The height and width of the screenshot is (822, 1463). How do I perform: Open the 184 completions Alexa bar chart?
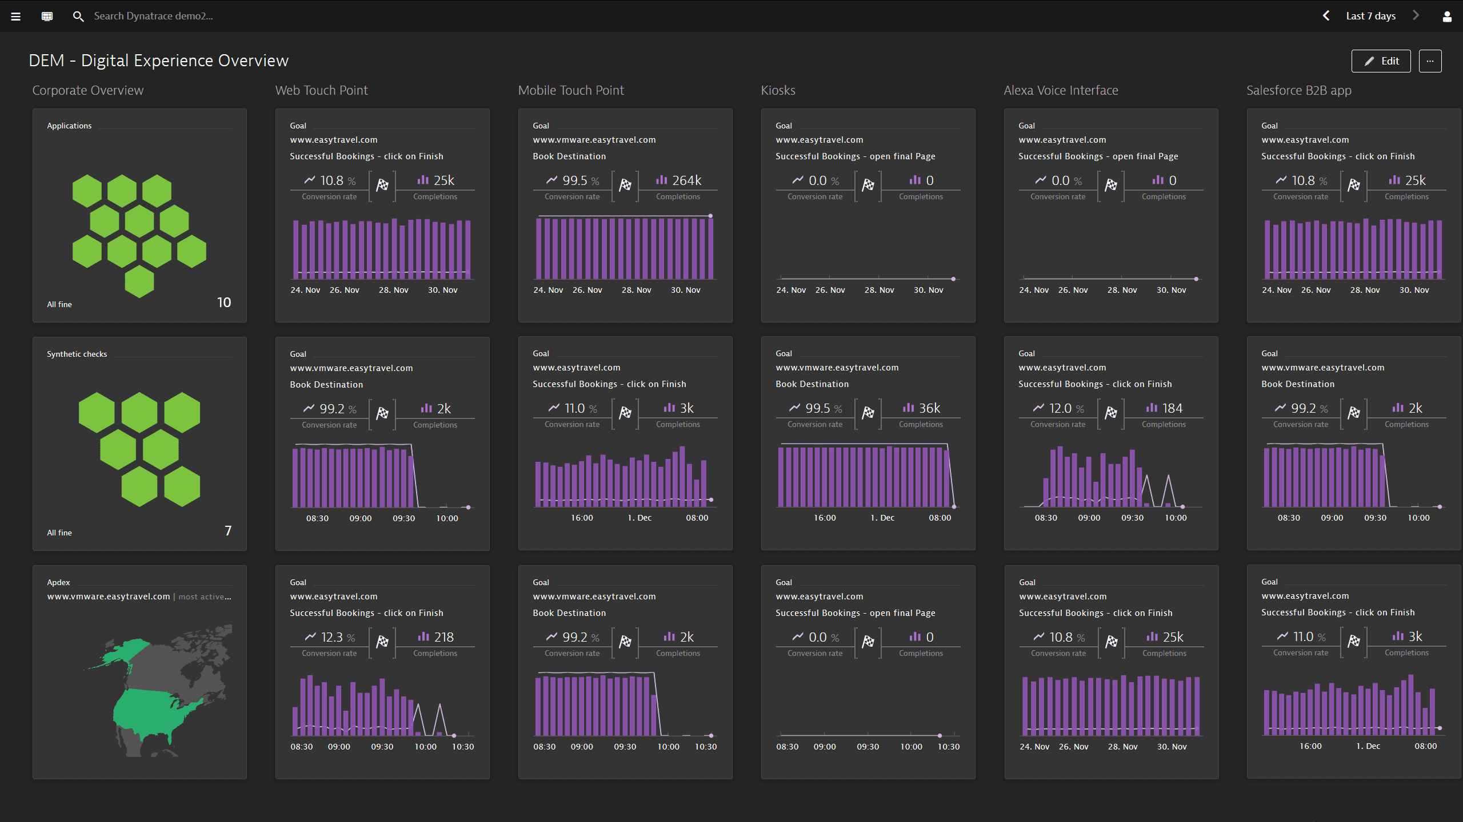[x=1111, y=475]
